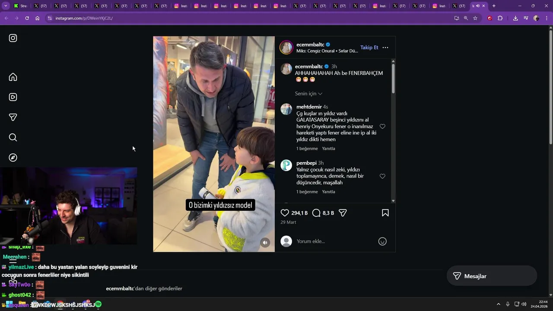The width and height of the screenshot is (553, 311).
Task: Open pembepi's profile username link
Action: coord(306,163)
